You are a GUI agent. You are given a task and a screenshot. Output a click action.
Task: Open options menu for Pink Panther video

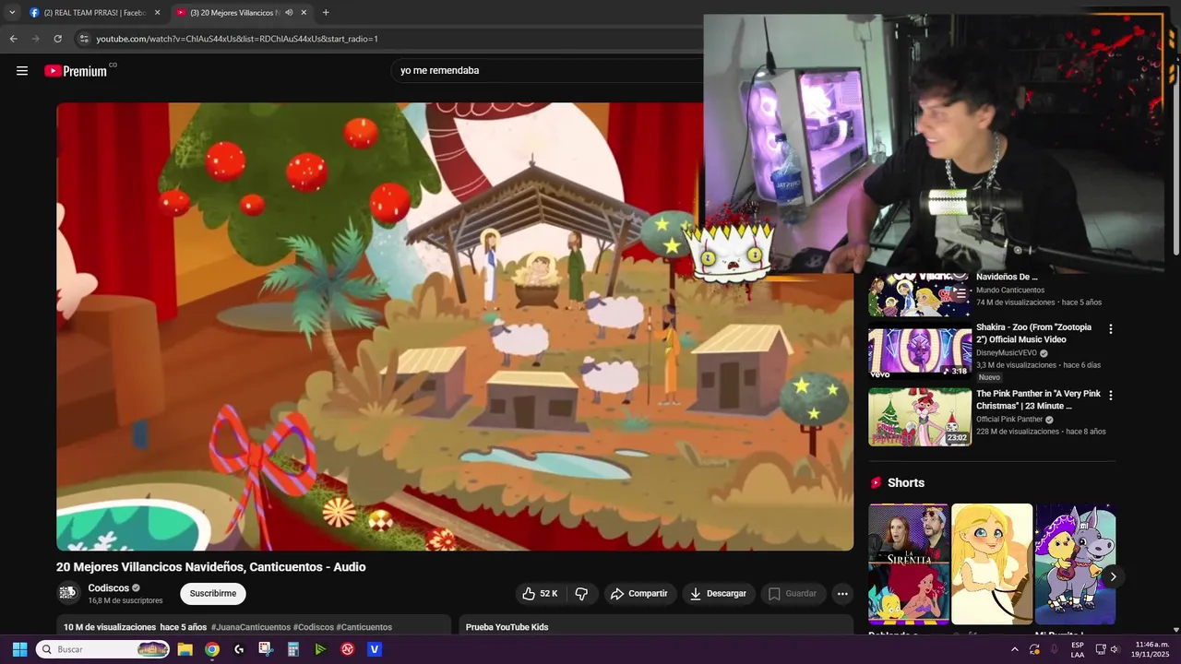coord(1111,396)
